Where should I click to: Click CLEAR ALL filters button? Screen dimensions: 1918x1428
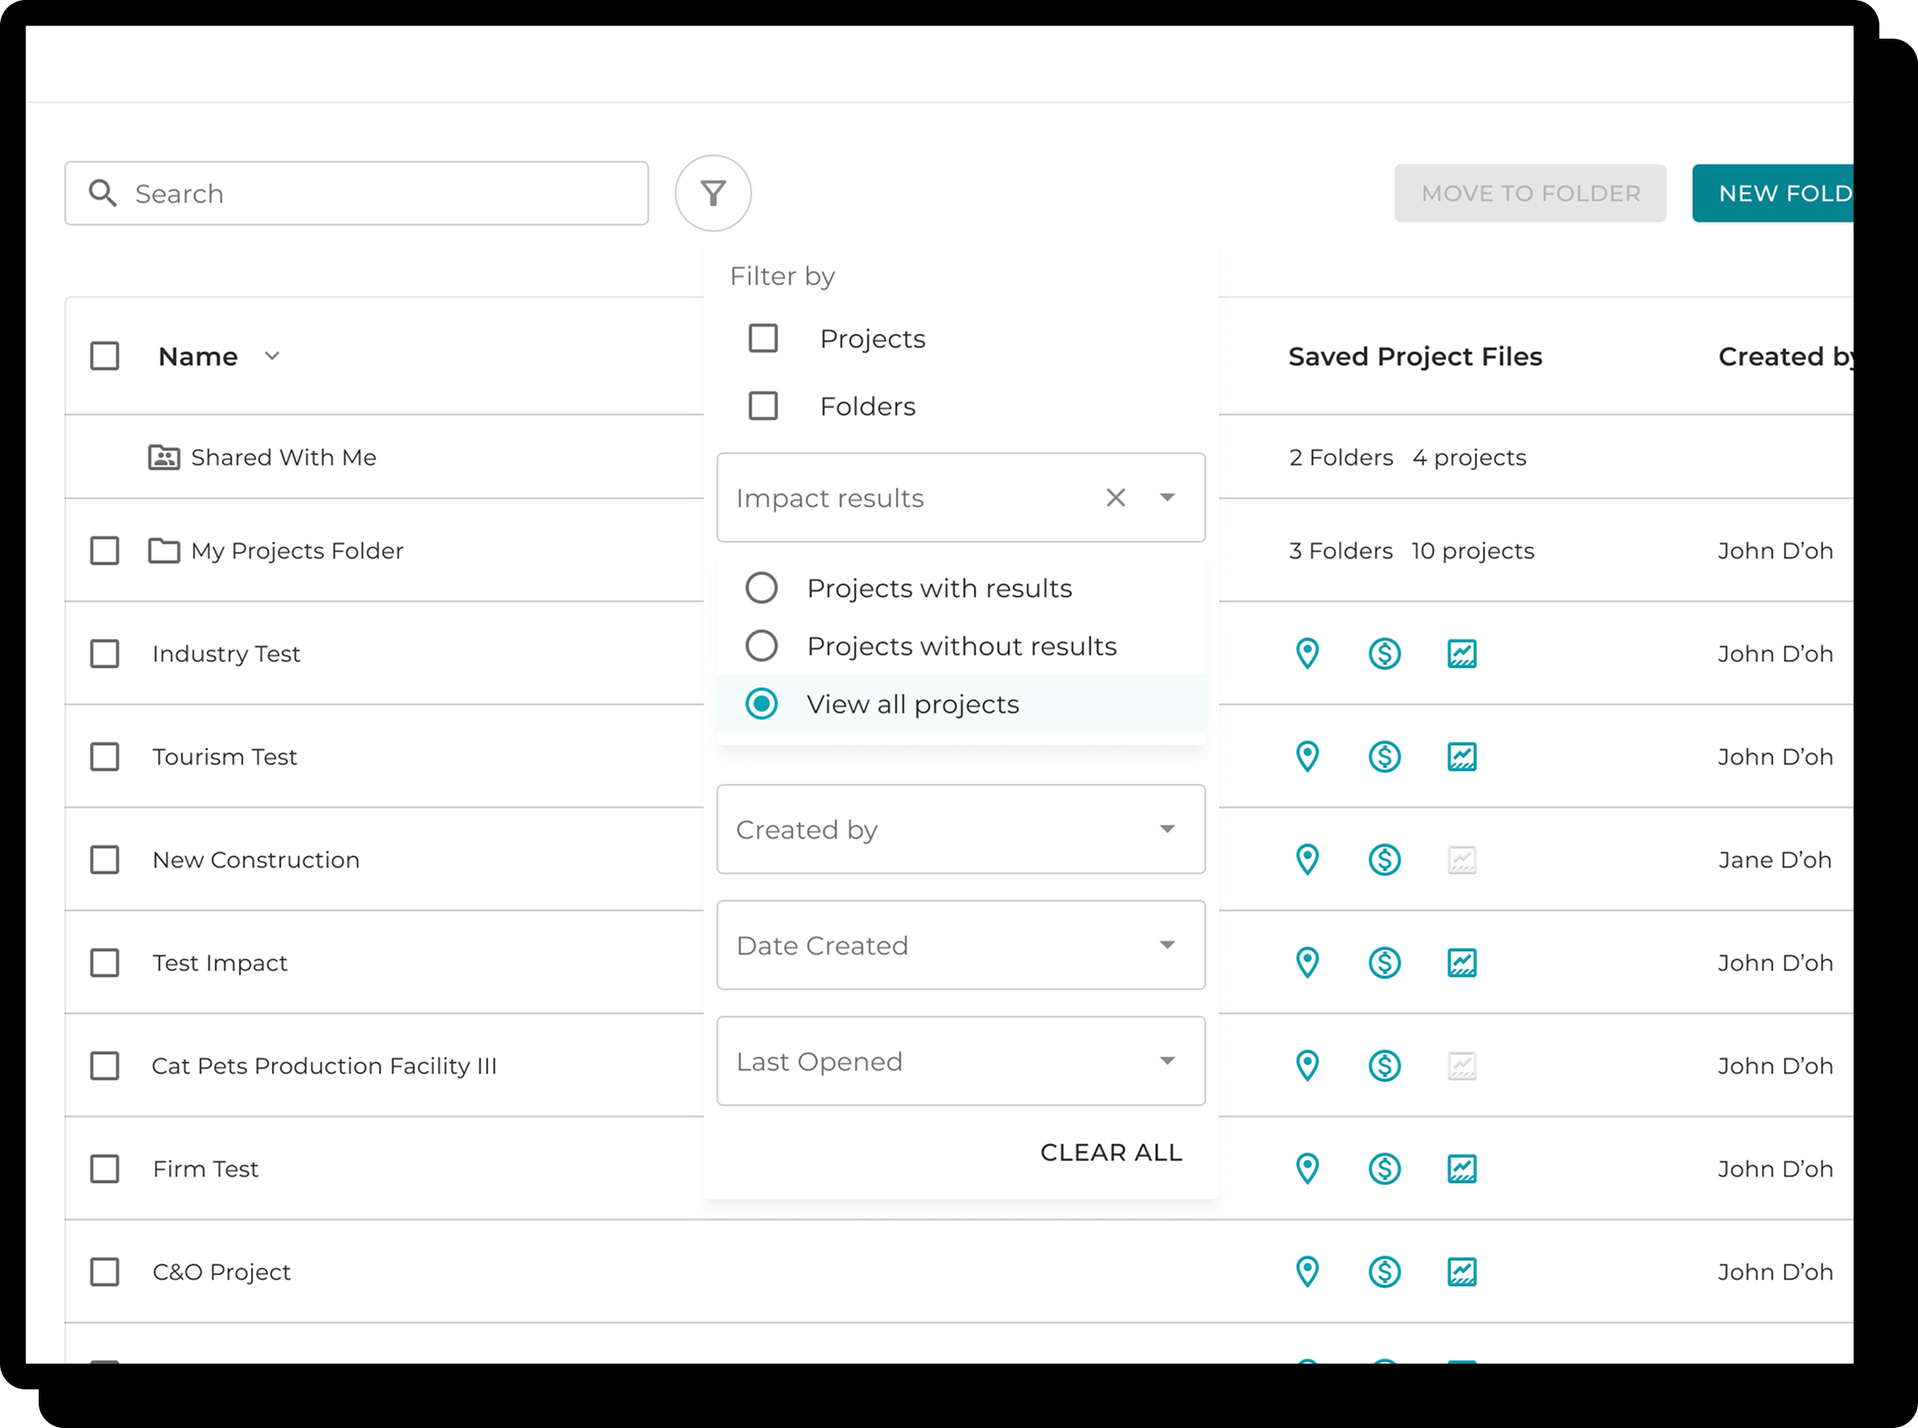[1110, 1152]
